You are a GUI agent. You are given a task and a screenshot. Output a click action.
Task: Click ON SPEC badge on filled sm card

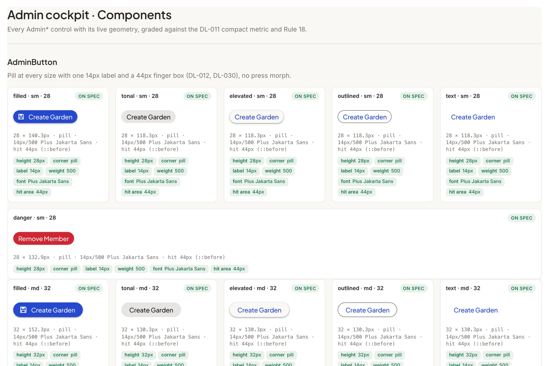coord(89,96)
